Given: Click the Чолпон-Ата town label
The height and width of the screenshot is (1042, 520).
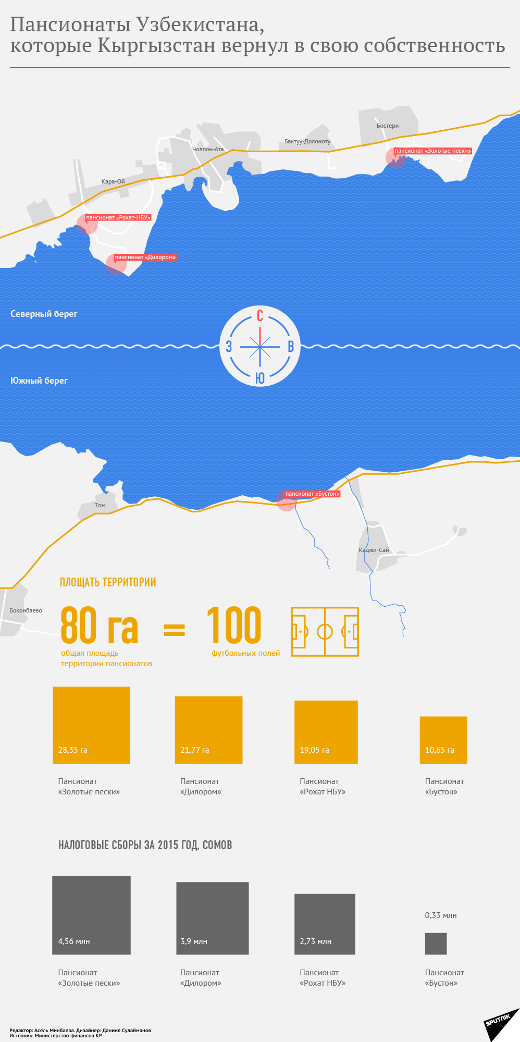Looking at the screenshot, I should point(208,149).
